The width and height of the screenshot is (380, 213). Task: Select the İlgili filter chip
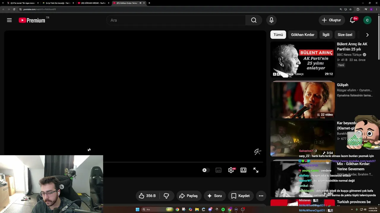click(326, 35)
